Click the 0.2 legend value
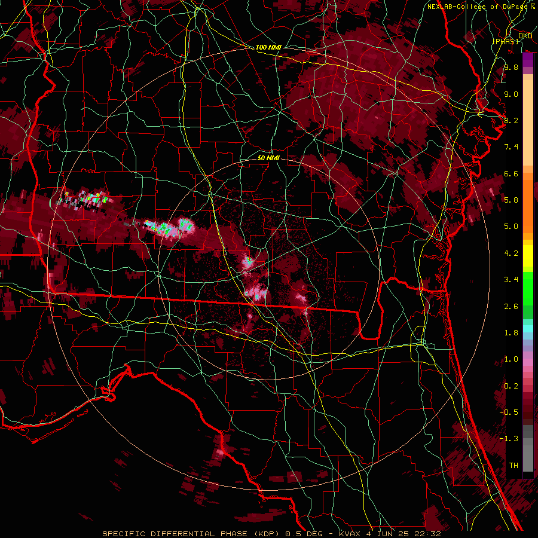Viewport: 538px width, 538px height. click(511, 386)
